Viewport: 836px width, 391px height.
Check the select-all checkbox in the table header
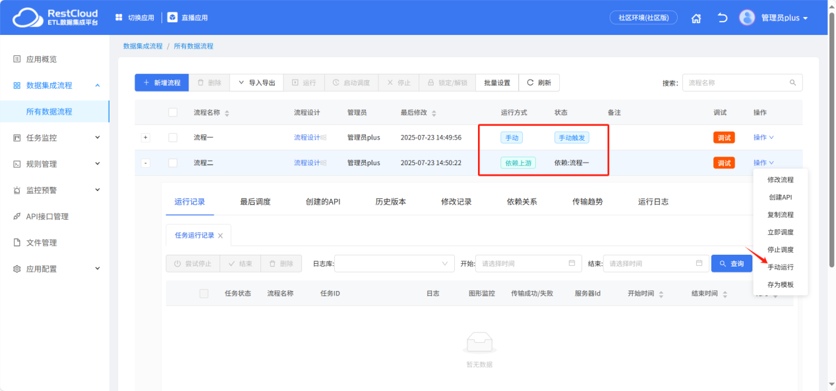pos(173,112)
